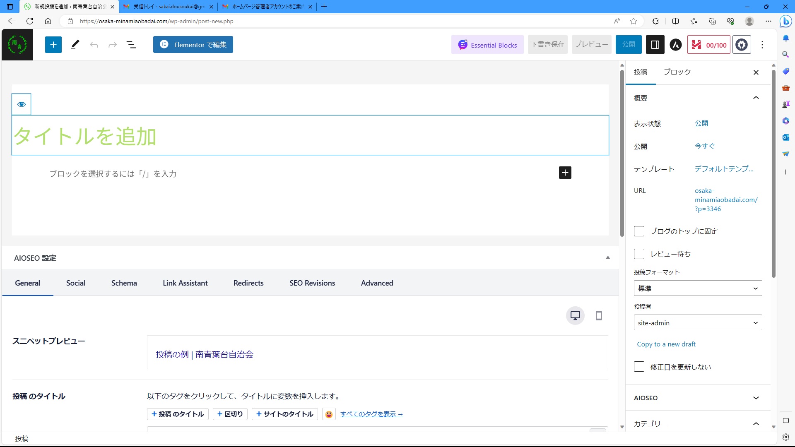Open document overview list view icon
Image resolution: width=795 pixels, height=447 pixels.
(x=131, y=45)
